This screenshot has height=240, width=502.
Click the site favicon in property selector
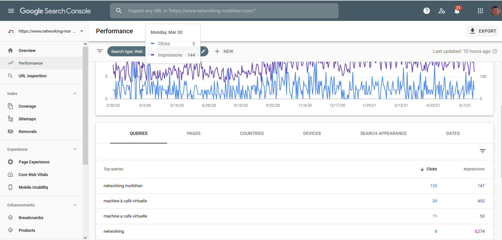tap(11, 31)
